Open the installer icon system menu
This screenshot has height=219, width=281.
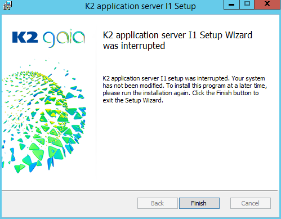pos(7,6)
